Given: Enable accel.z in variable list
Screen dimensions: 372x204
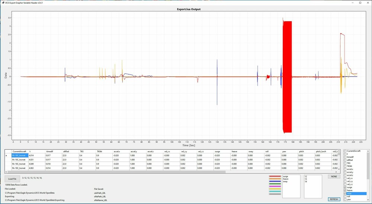Looking at the screenshot, I should (345, 175).
